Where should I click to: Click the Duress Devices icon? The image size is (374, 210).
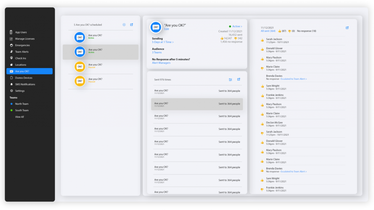click(x=11, y=78)
